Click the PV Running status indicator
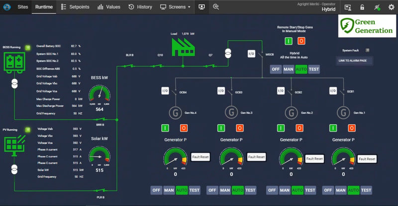 pos(28,130)
